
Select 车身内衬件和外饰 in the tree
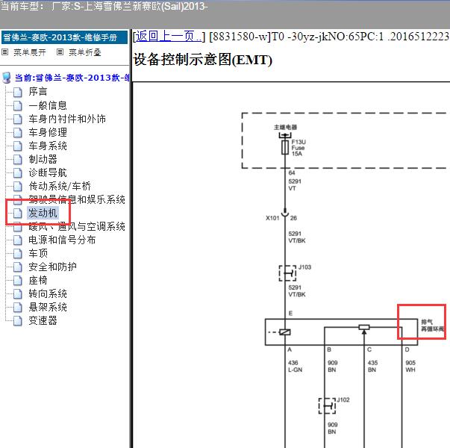point(67,119)
